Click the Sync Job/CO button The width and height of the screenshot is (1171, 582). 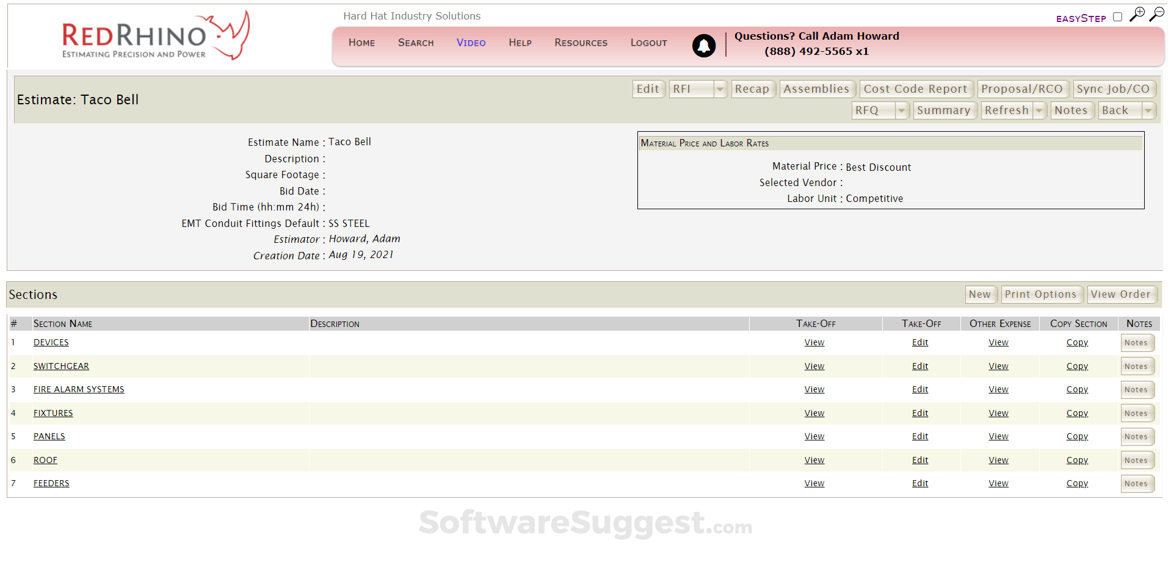1113,89
